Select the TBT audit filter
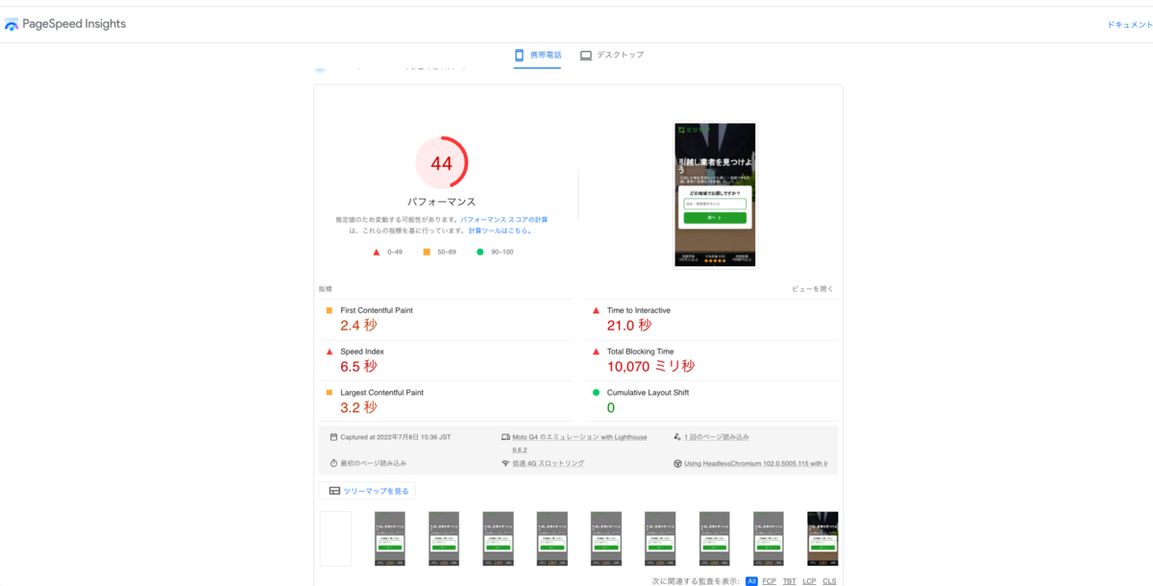The height and width of the screenshot is (586, 1153). (x=790, y=581)
